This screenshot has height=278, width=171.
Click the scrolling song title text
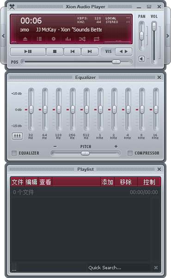61,30
